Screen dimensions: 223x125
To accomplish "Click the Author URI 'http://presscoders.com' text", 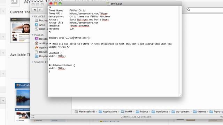I will tap(84, 23).
